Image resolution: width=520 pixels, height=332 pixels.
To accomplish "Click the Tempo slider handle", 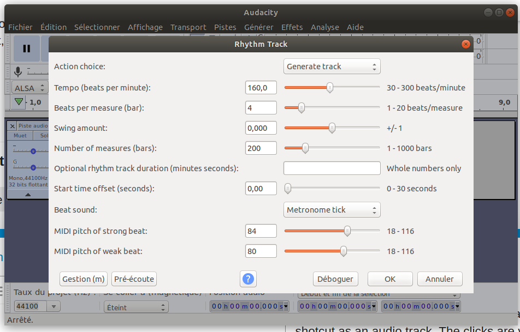I will (x=330, y=88).
